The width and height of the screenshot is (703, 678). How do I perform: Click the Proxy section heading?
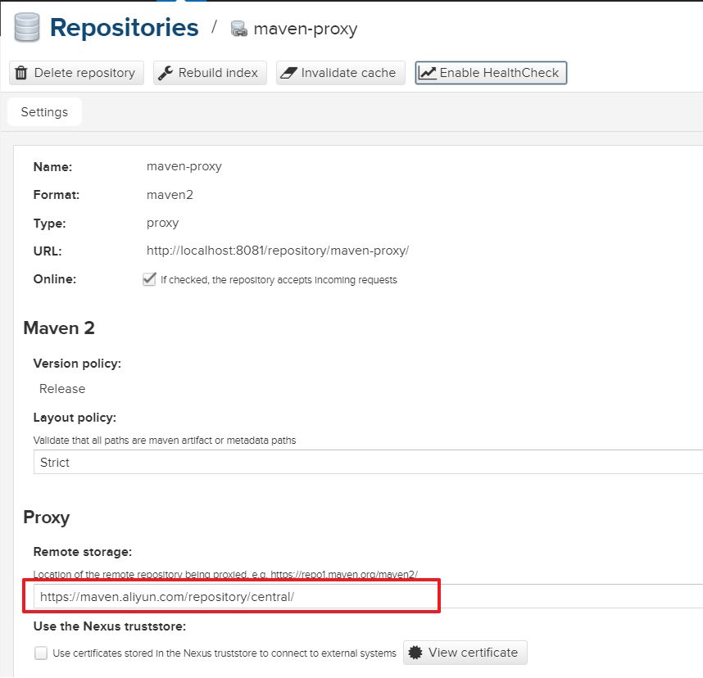point(47,518)
